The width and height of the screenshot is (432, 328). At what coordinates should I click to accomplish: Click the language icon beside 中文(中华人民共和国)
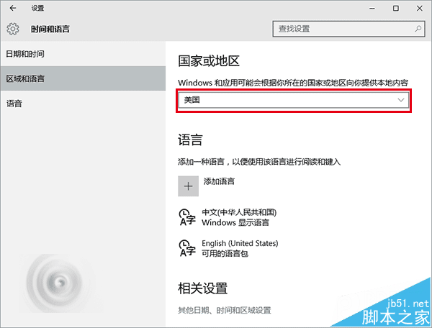click(187, 217)
